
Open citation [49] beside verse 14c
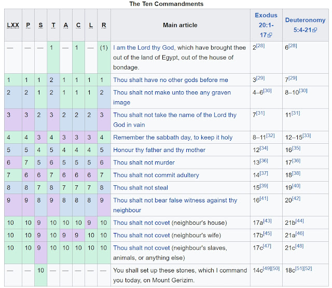pyautogui.click(x=267, y=268)
